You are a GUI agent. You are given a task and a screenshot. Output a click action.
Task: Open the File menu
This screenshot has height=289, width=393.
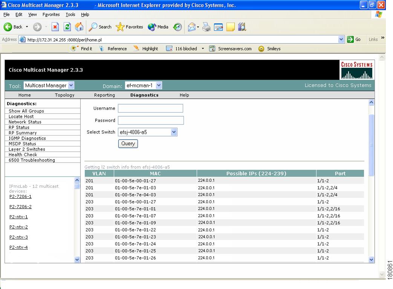(x=6, y=15)
